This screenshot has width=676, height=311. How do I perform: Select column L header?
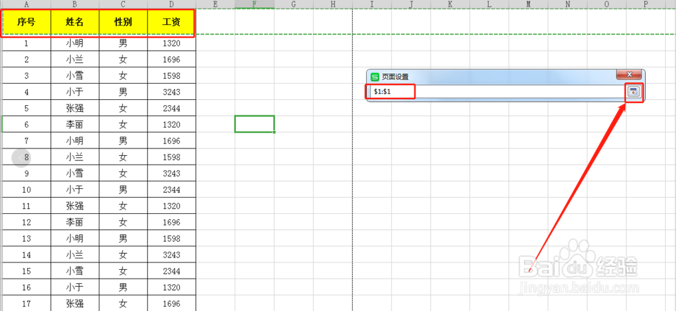point(489,4)
